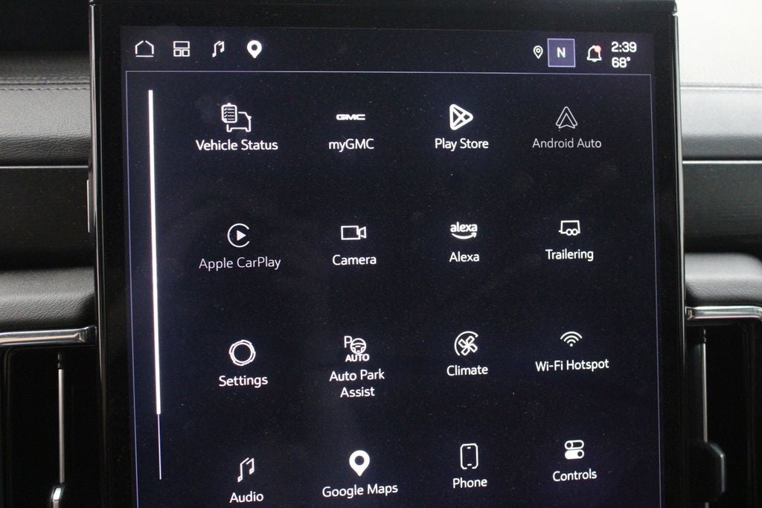Open notifications bell in status bar
Screen dimensions: 762x508
pos(594,53)
